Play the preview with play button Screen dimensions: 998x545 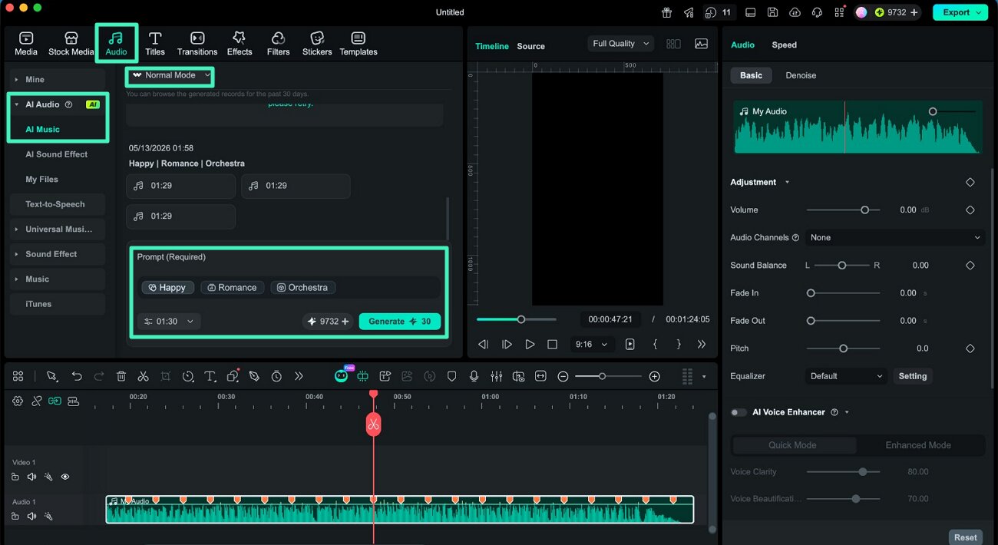click(530, 345)
